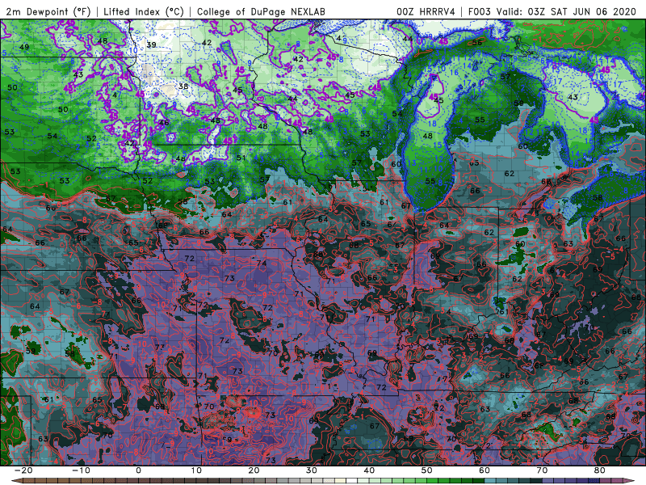The image size is (646, 485).
Task: Click the 50 tick label on the colorbar
Action: 427,470
